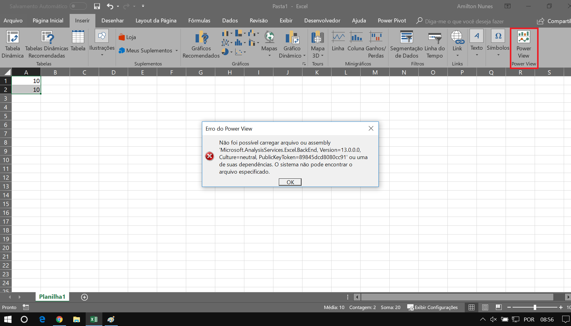Viewport: 571px width, 326px height.
Task: Open the Fórmulas ribbon tab
Action: tap(199, 21)
